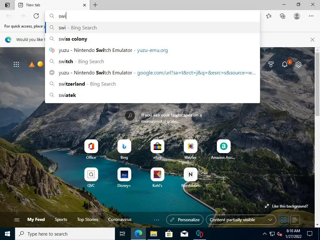Image resolution: width=320 pixels, height=240 pixels.
Task: Open Collections icon
Action: [282, 16]
